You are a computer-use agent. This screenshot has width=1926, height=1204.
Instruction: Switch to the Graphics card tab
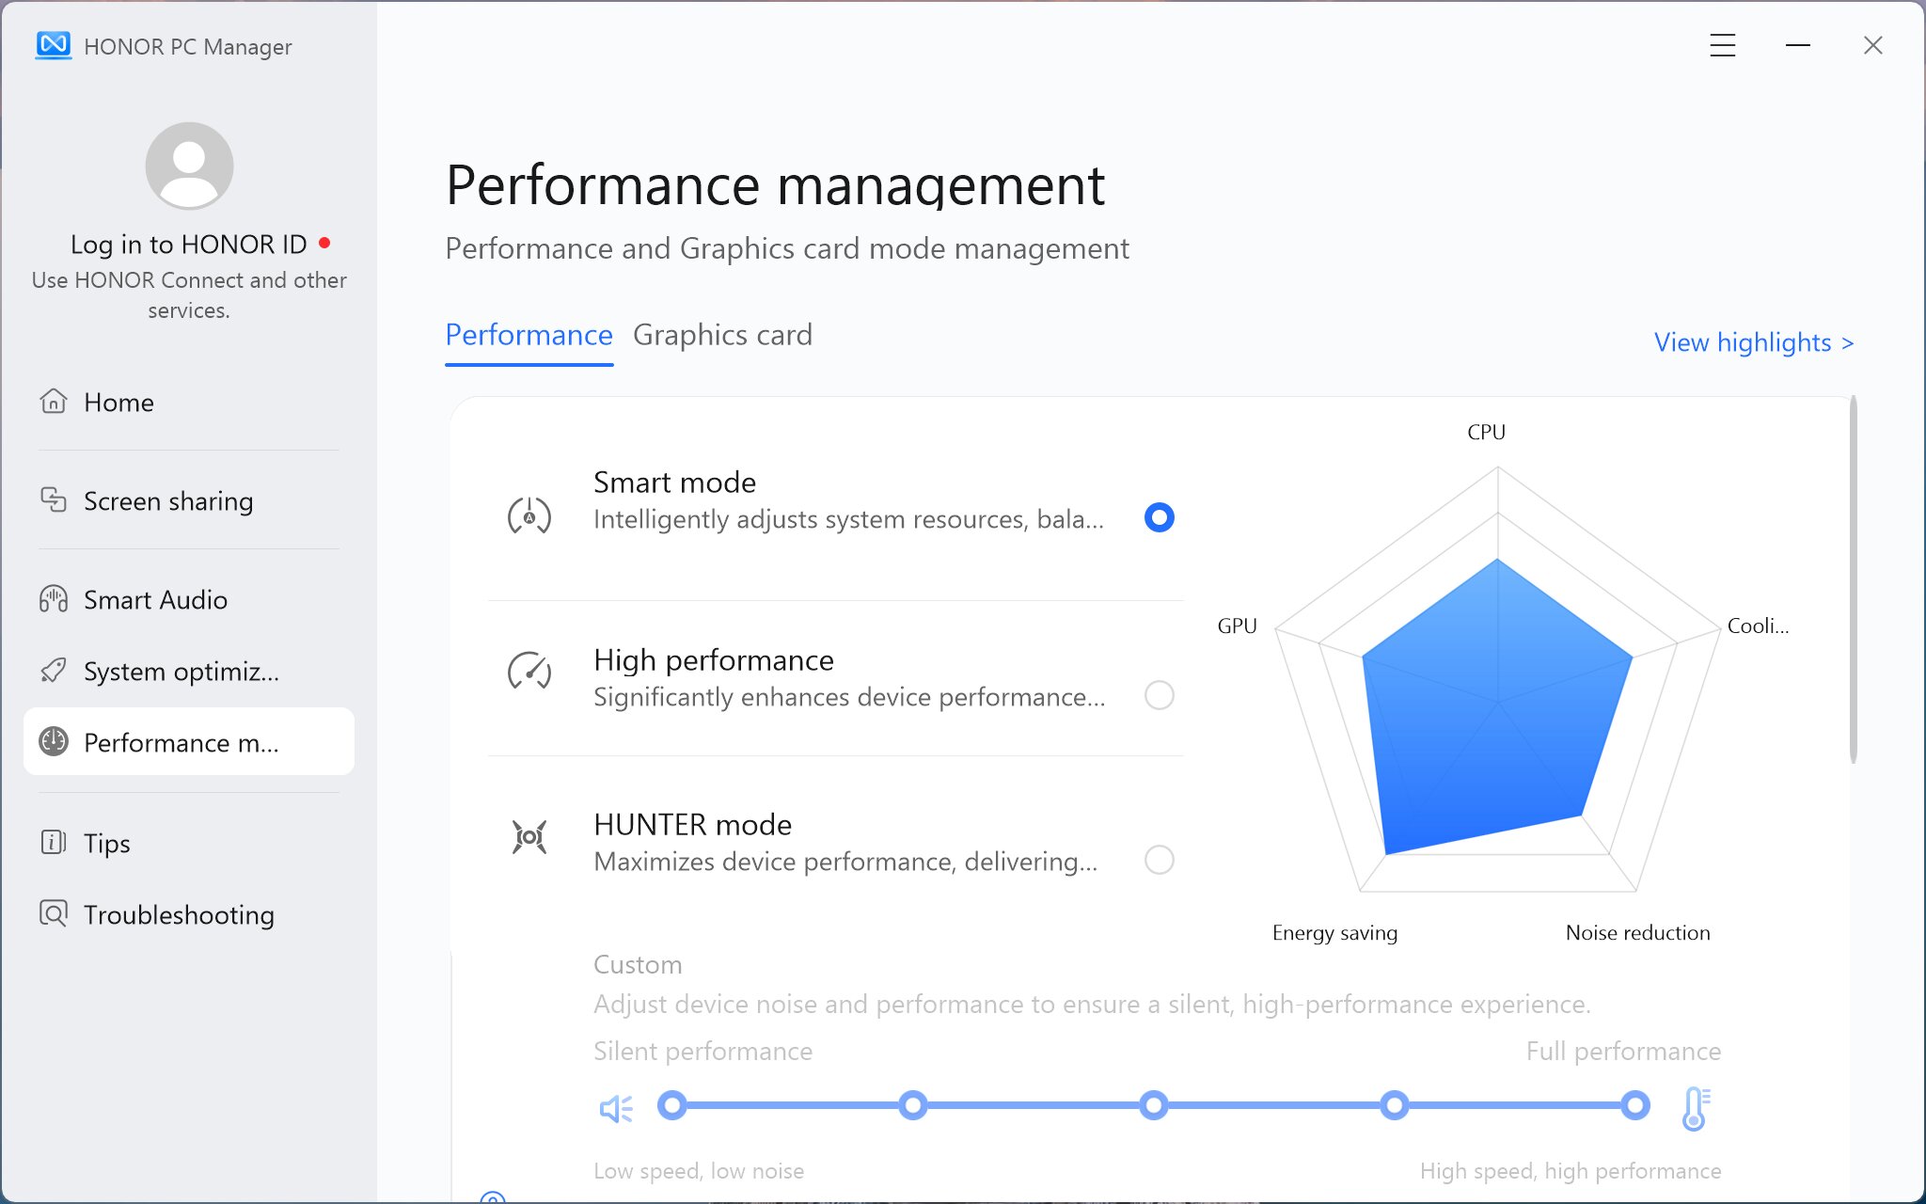722,335
